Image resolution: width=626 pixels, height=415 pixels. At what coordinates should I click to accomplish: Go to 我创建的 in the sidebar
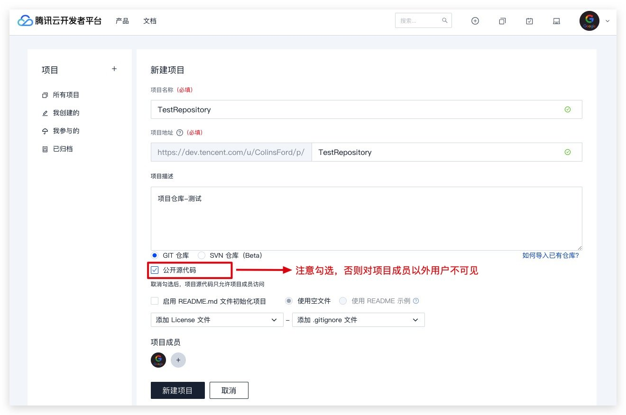(66, 113)
